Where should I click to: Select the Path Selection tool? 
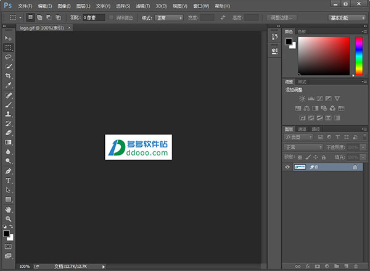pyautogui.click(x=8, y=190)
